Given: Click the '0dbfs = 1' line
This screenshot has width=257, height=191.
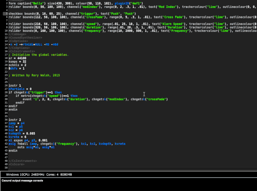Looking at the screenshot, I should [x=16, y=69].
